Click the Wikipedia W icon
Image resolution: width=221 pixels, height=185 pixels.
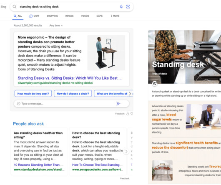click(155, 83)
